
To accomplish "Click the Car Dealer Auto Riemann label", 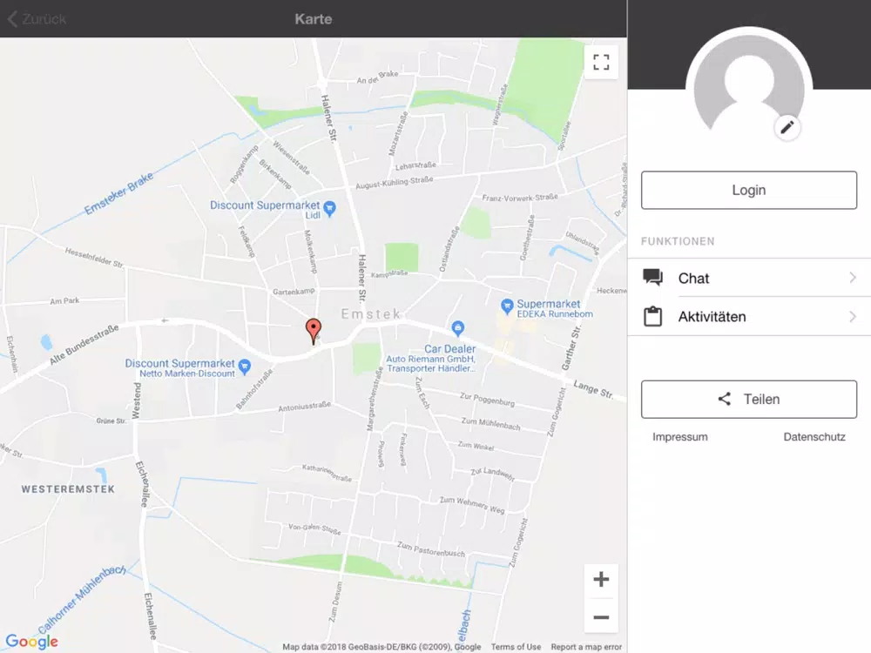I will click(x=431, y=358).
